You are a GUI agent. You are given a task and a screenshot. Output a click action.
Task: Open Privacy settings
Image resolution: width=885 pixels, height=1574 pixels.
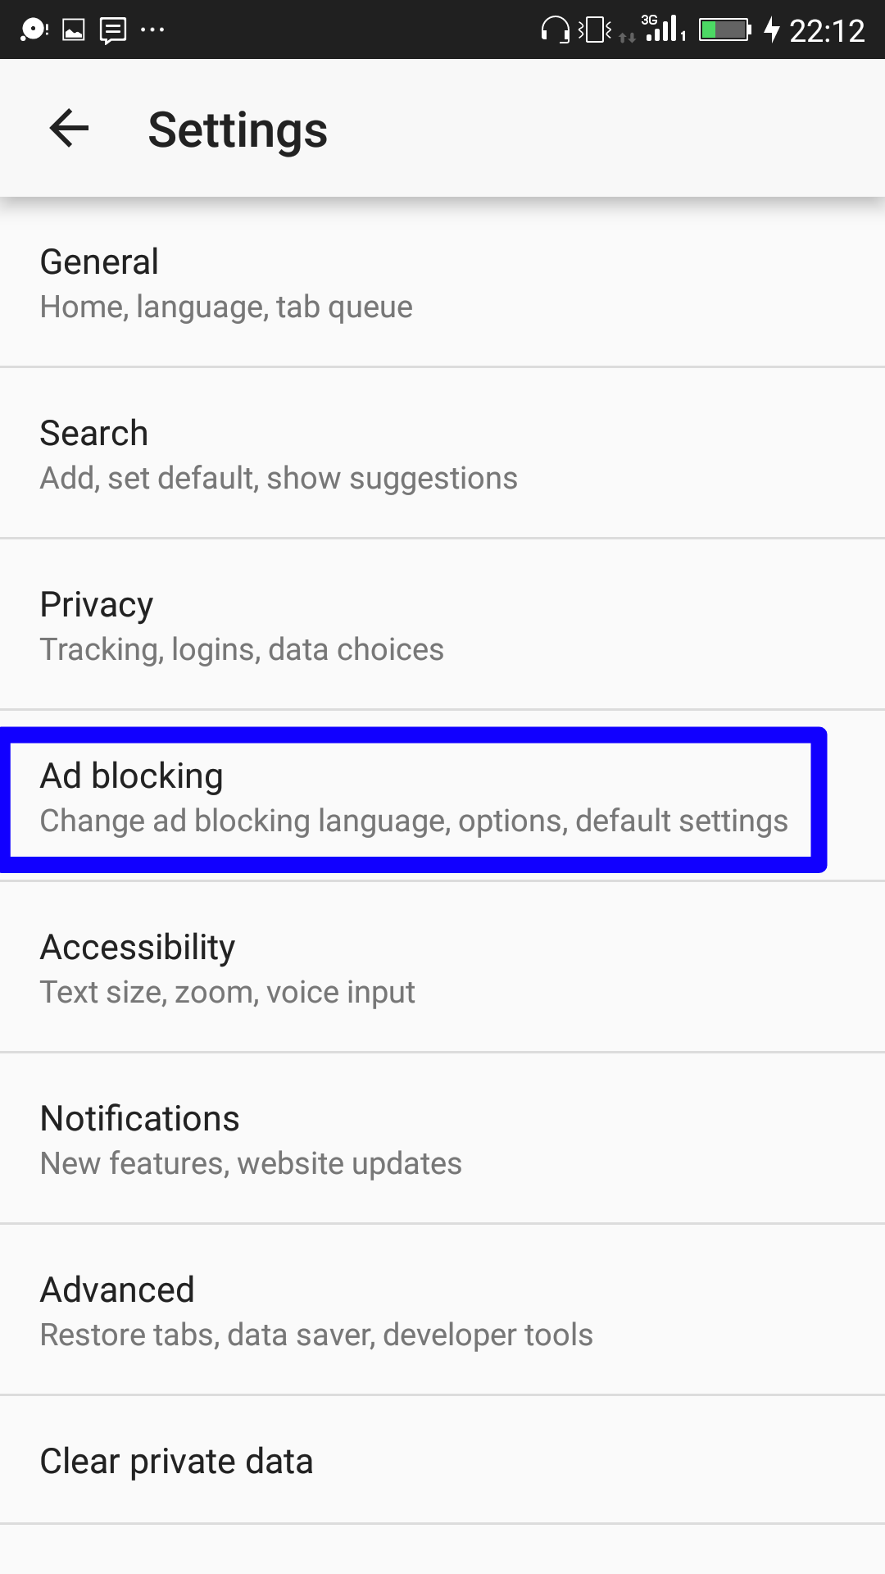(x=442, y=625)
